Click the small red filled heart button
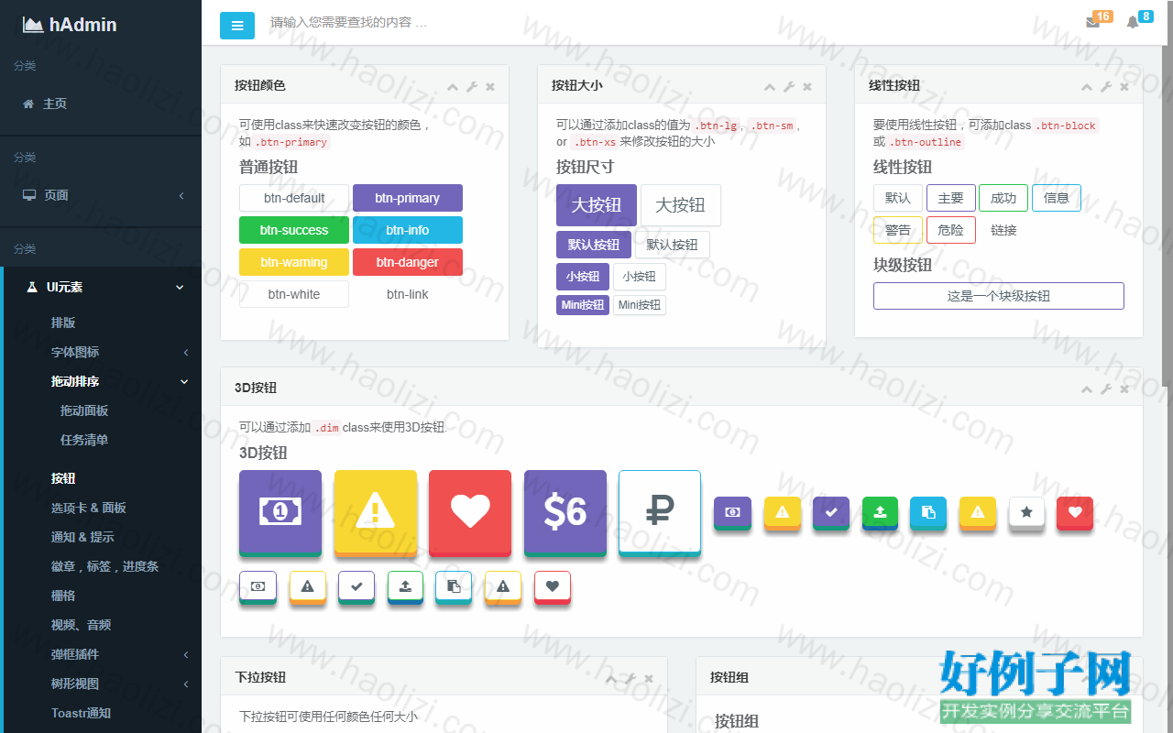The width and height of the screenshot is (1173, 733). 1075,513
